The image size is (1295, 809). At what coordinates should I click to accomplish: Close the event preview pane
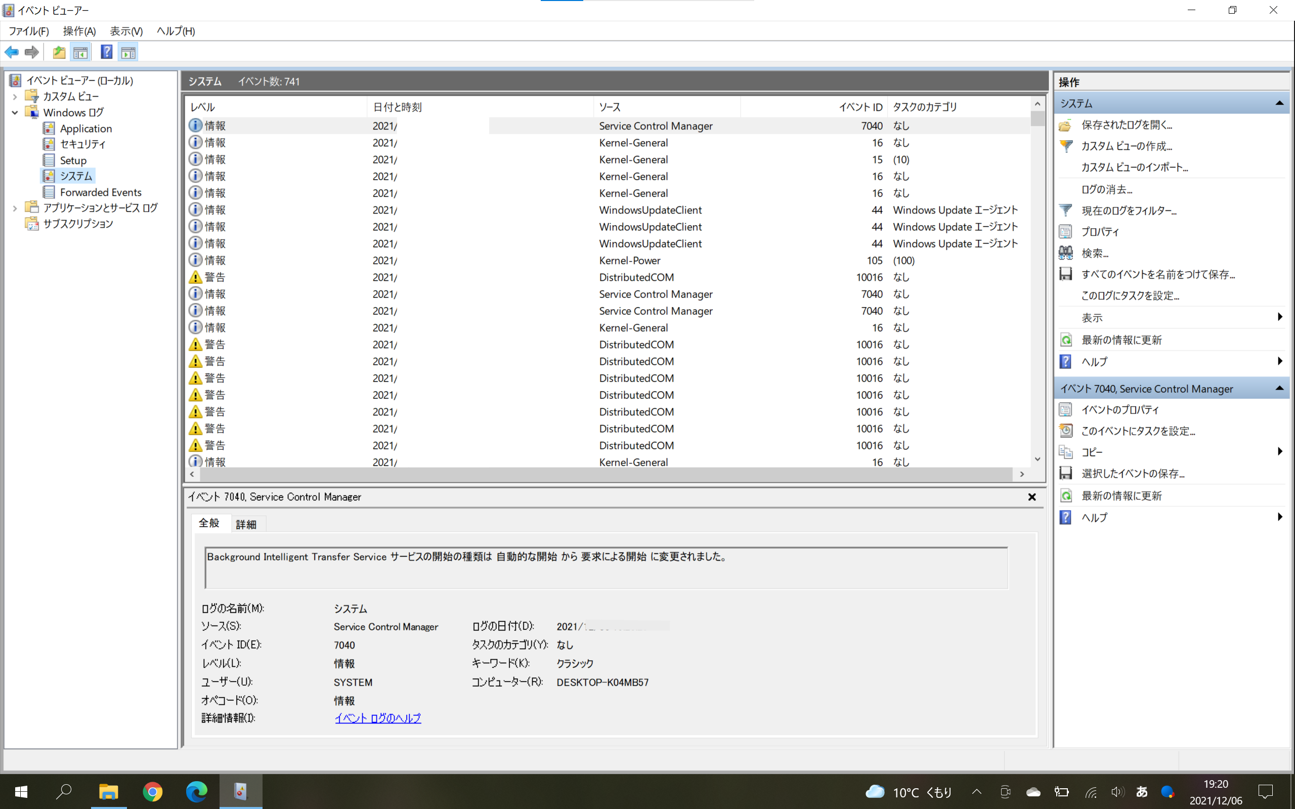(x=1032, y=497)
